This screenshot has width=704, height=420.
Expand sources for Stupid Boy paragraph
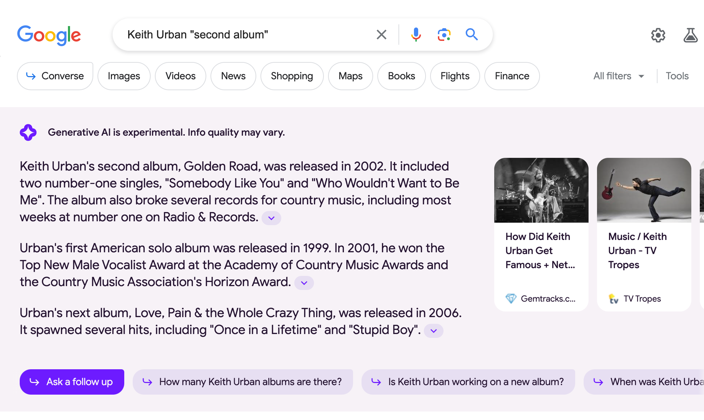pos(433,331)
